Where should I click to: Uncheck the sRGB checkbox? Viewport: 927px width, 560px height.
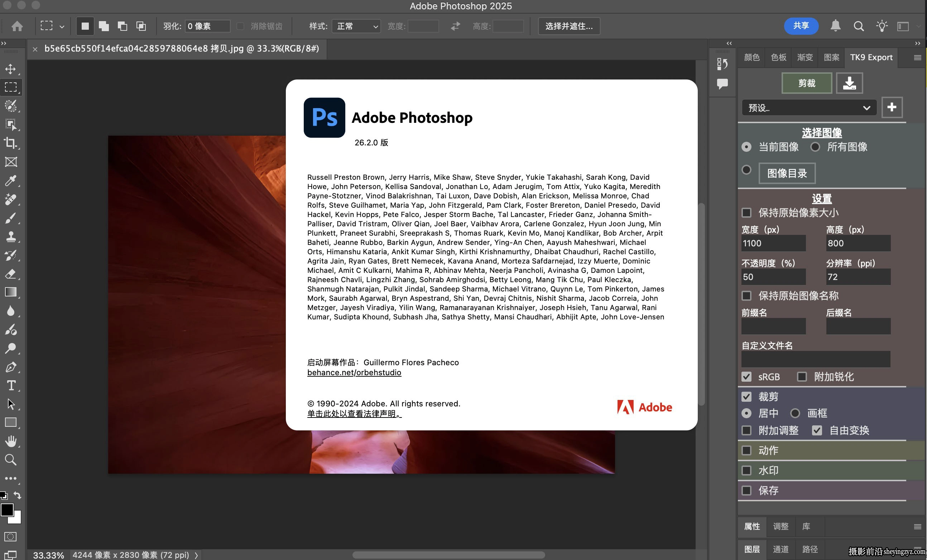click(x=746, y=376)
